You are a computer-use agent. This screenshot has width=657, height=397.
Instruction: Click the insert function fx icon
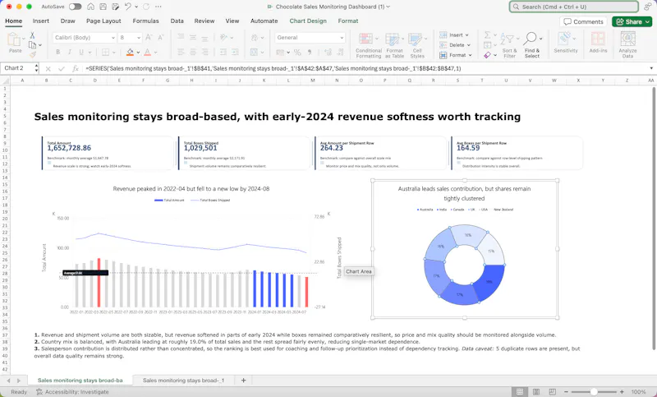76,68
